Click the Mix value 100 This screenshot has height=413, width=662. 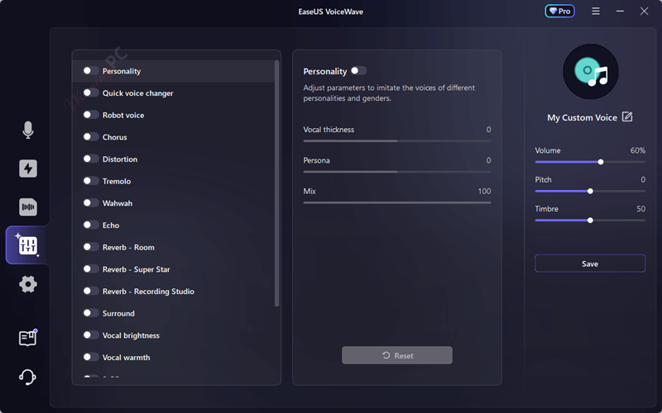(x=484, y=192)
